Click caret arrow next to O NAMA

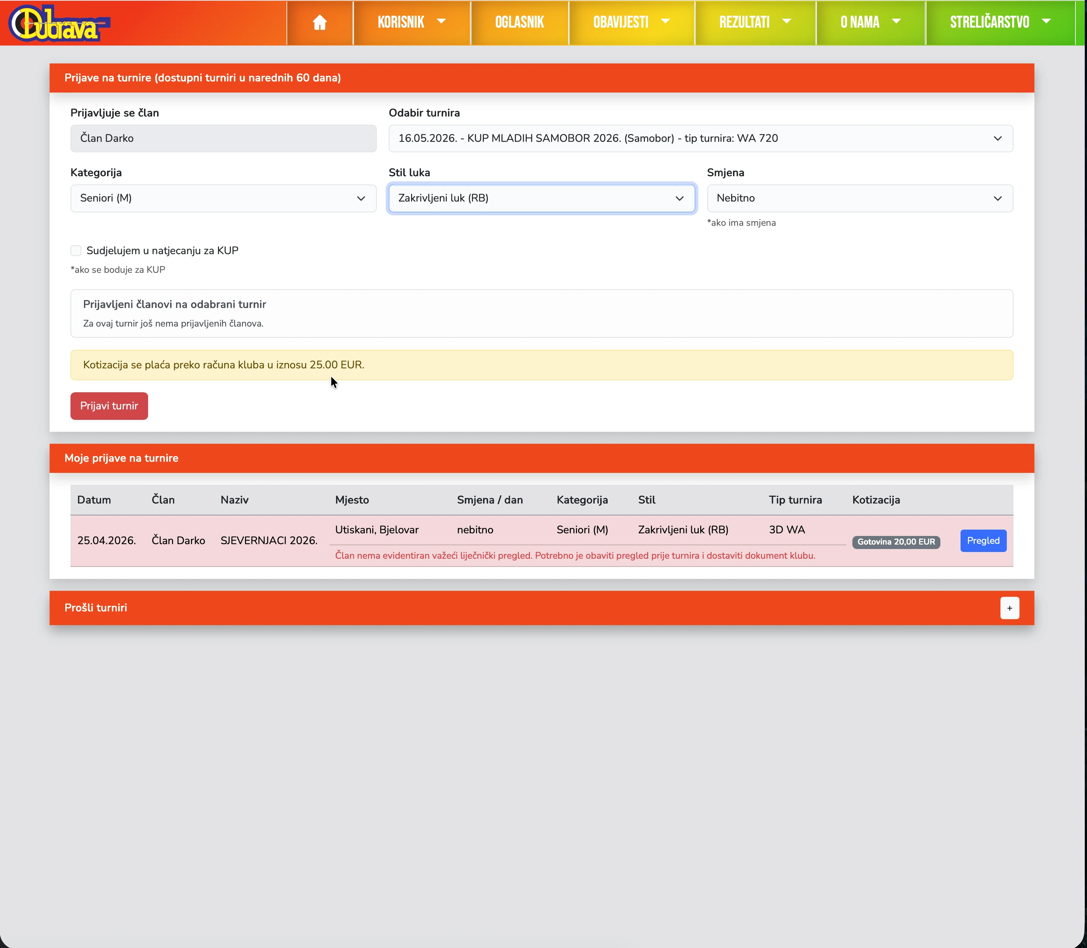coord(896,21)
